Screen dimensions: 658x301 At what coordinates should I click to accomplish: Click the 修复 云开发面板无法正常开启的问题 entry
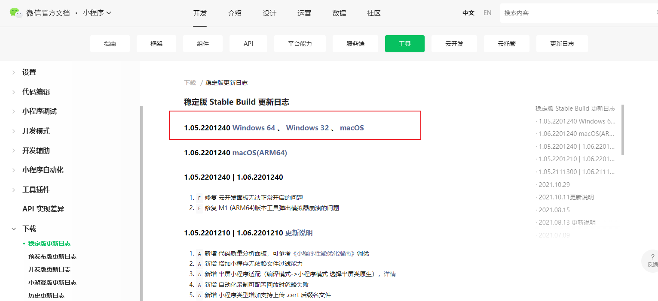coord(254,198)
